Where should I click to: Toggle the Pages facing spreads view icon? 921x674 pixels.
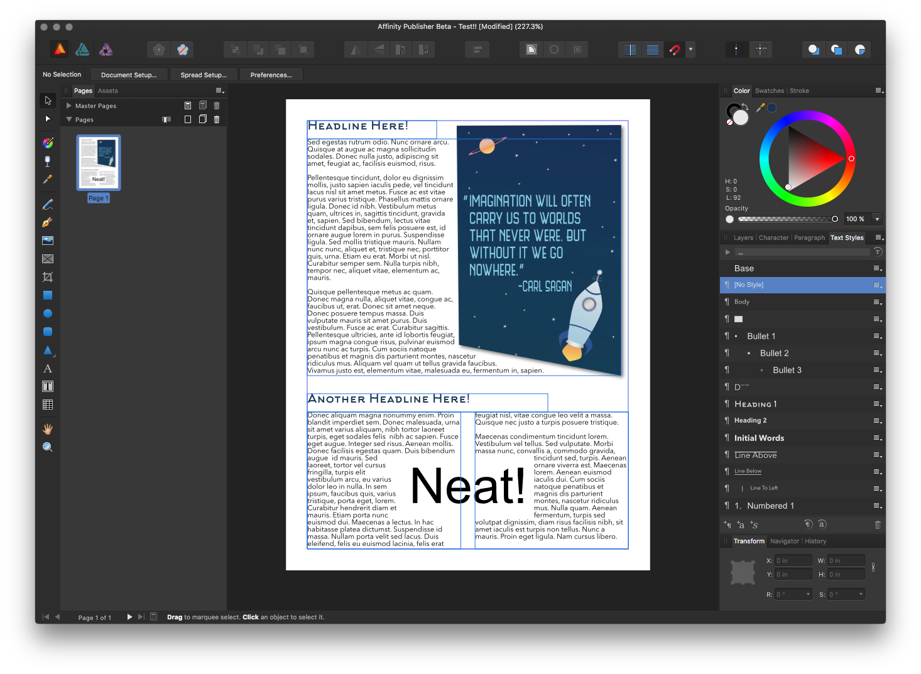166,119
